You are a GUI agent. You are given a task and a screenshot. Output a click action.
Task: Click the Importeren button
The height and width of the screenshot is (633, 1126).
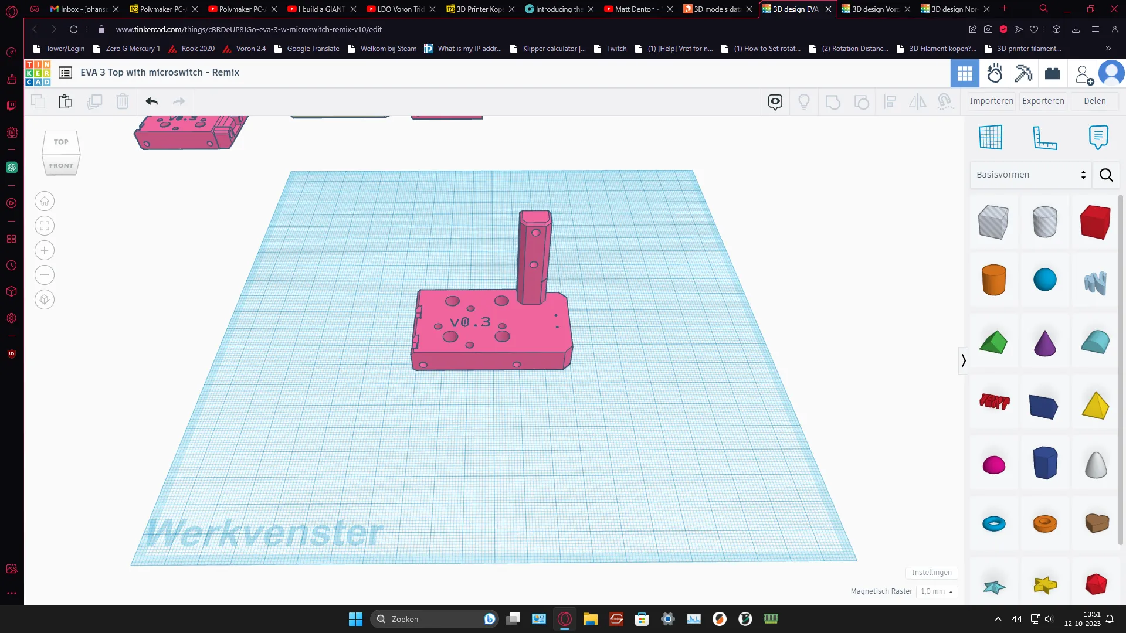[x=991, y=101]
